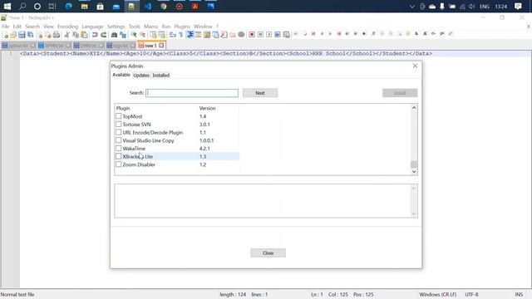Image resolution: width=532 pixels, height=299 pixels.
Task: Click the Save recorded macro icon
Action: 286,35
